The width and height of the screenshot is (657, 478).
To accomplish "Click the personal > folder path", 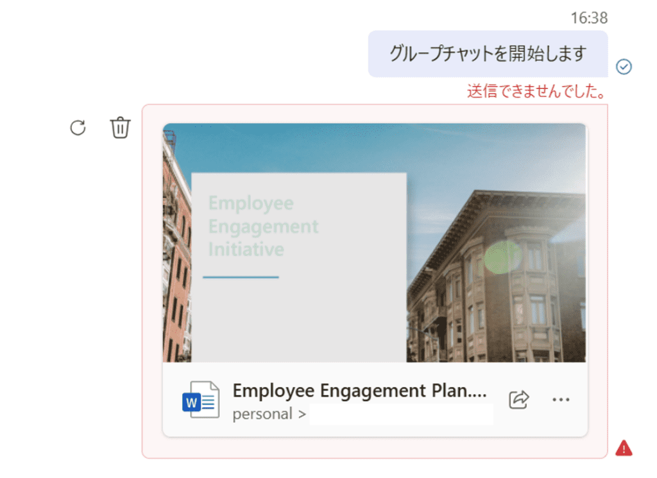I will (x=269, y=414).
